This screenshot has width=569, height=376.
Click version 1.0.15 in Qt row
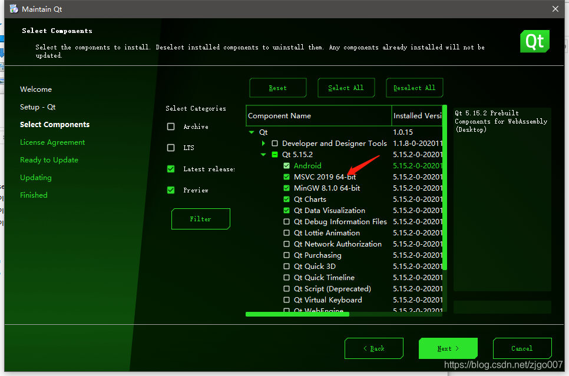[x=403, y=132]
